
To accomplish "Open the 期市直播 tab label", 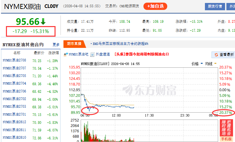I will pyautogui.click(x=74, y=44).
